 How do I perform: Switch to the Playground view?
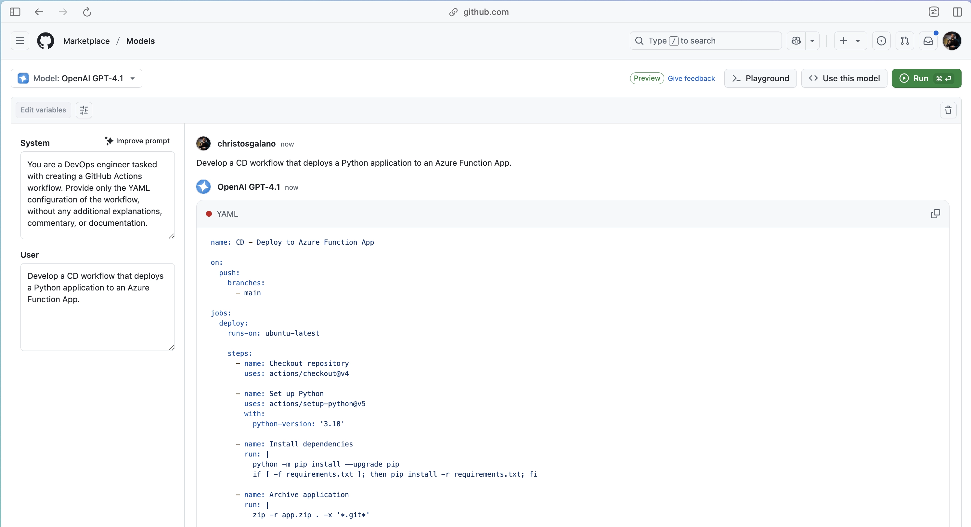760,78
